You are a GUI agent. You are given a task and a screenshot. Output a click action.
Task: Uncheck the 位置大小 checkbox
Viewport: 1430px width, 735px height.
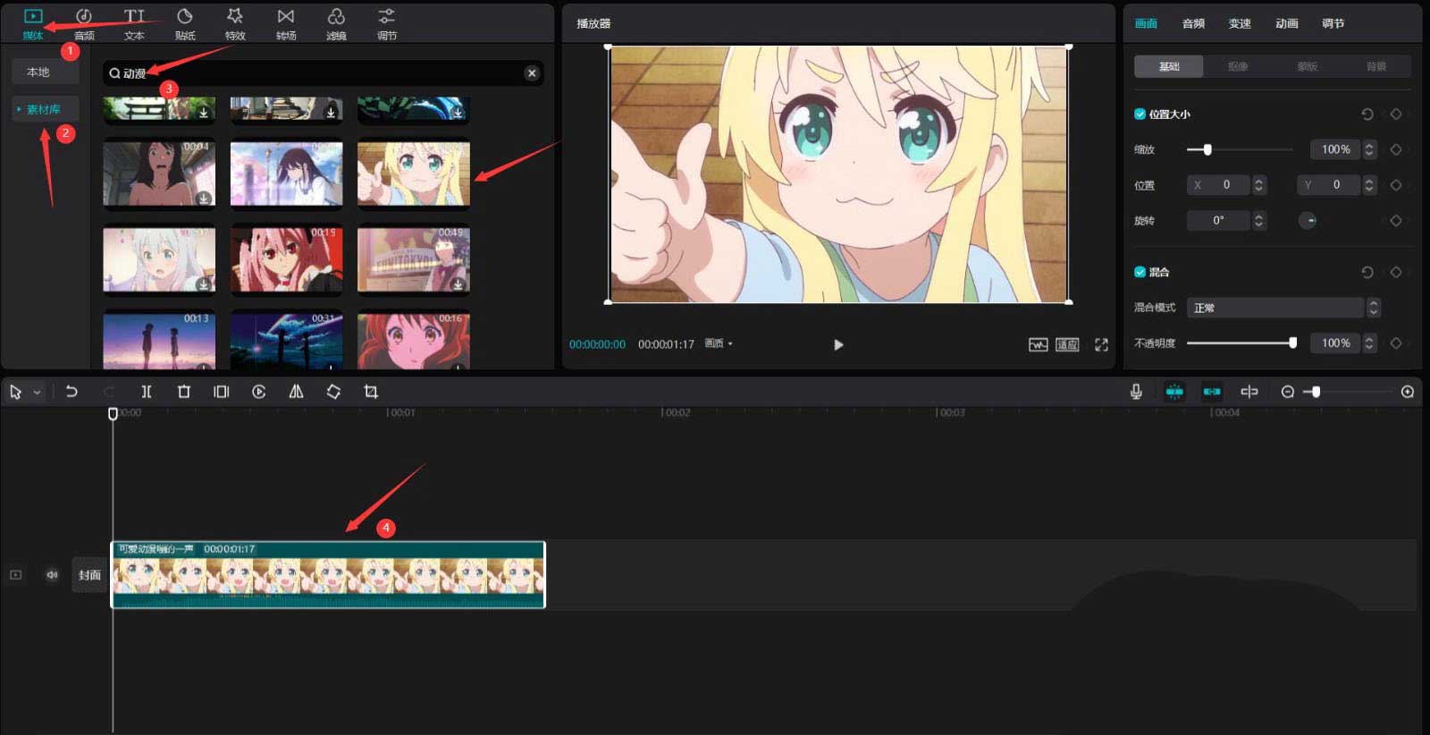pos(1140,114)
